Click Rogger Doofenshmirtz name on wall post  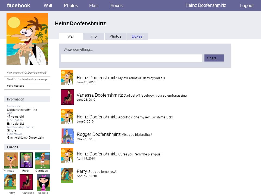pyautogui.click(x=98, y=134)
